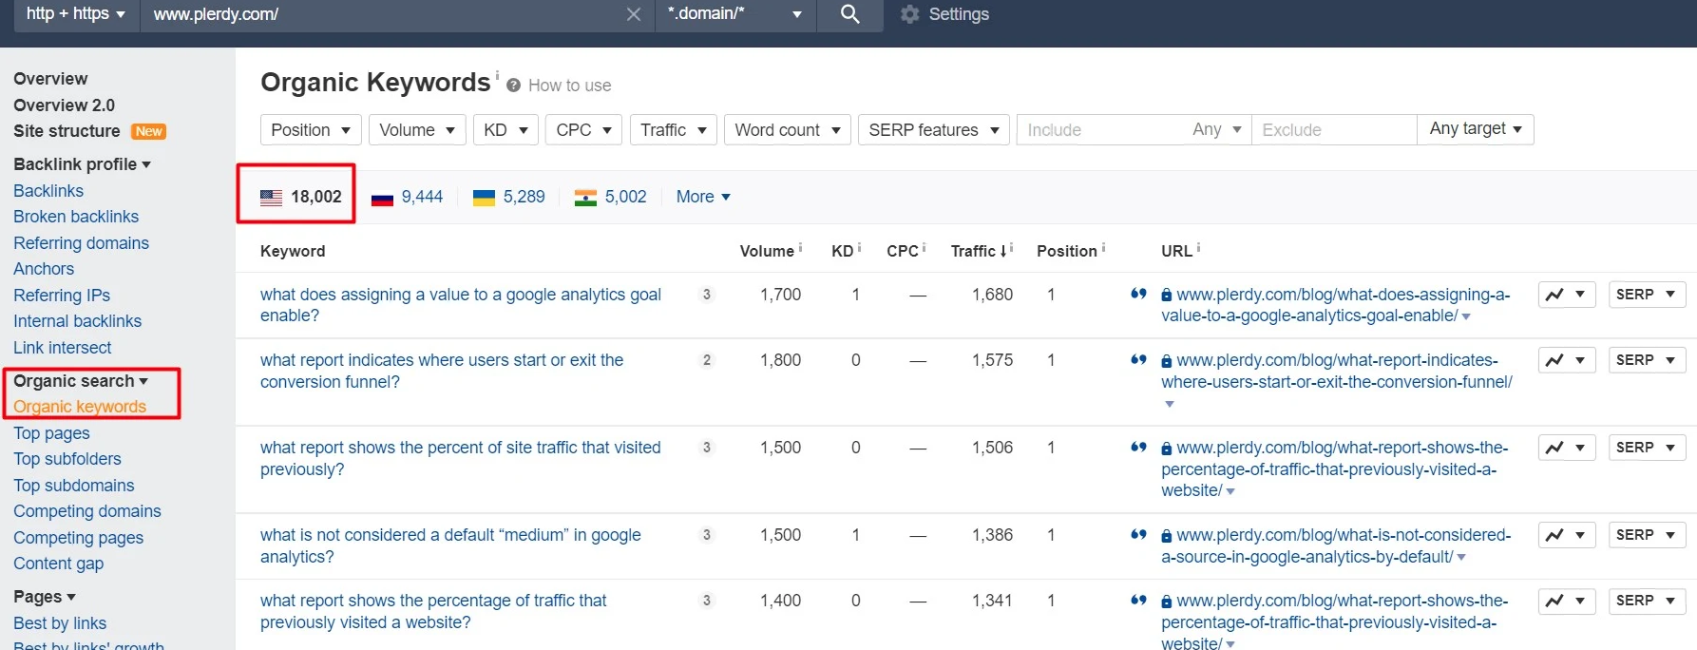Viewport: 1697px width, 650px height.
Task: Open the SERP features filter dropdown
Action: click(x=934, y=130)
